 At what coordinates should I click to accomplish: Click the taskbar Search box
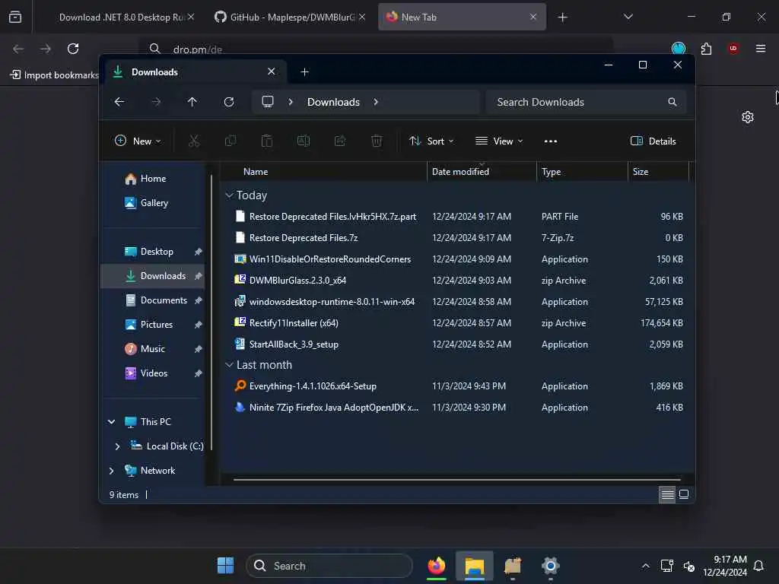(x=329, y=566)
